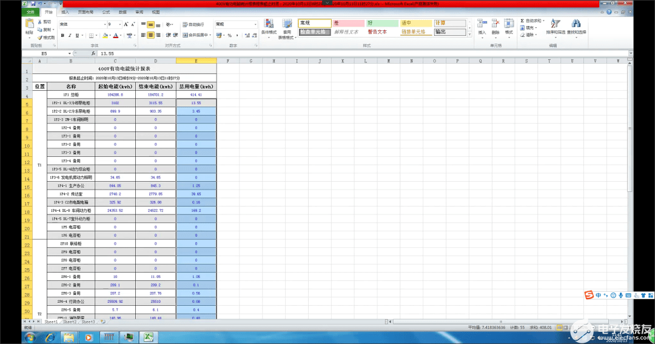Click the Save icon in quick access toolbar
Image resolution: width=655 pixels, height=344 pixels.
pyautogui.click(x=33, y=4)
